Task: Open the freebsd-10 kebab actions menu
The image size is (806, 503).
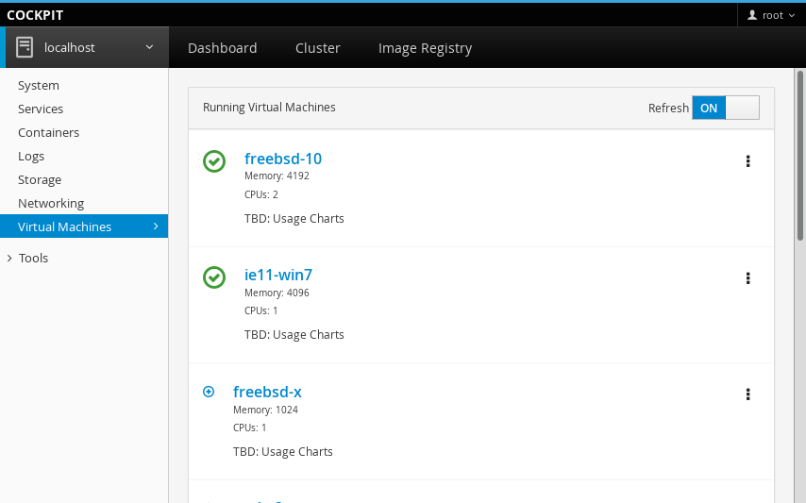Action: click(747, 161)
